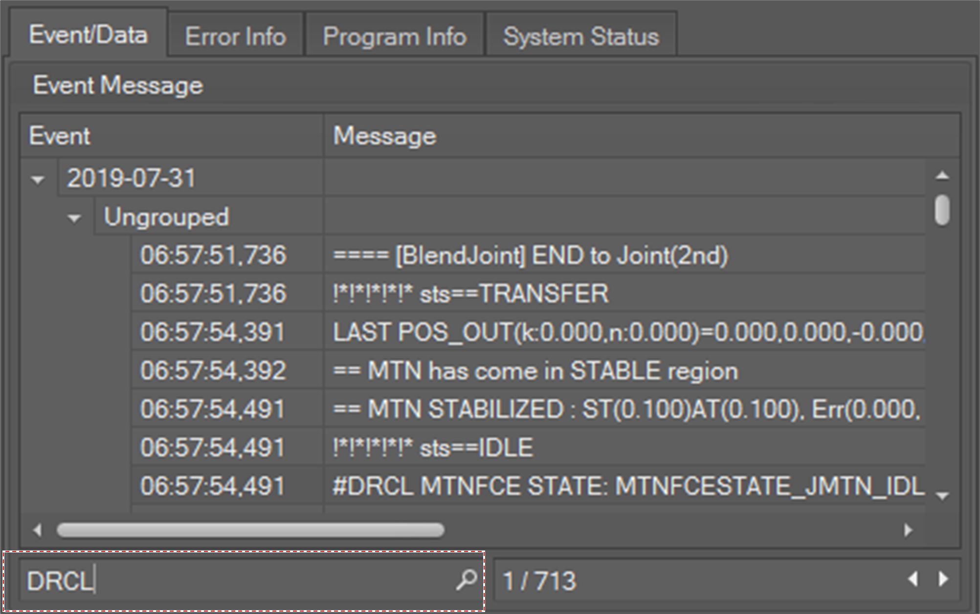This screenshot has width=980, height=614.
Task: Click the vertical scrollbar thumb
Action: point(942,211)
